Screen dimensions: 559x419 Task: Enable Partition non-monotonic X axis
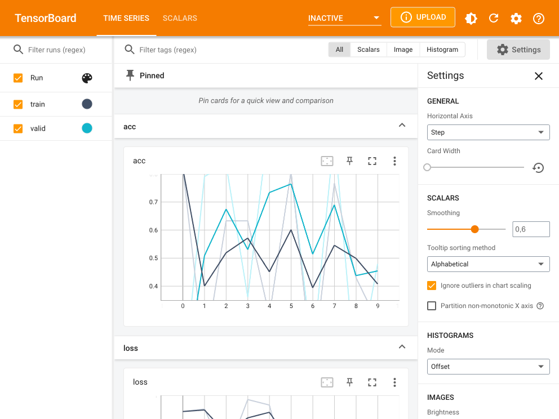click(432, 306)
